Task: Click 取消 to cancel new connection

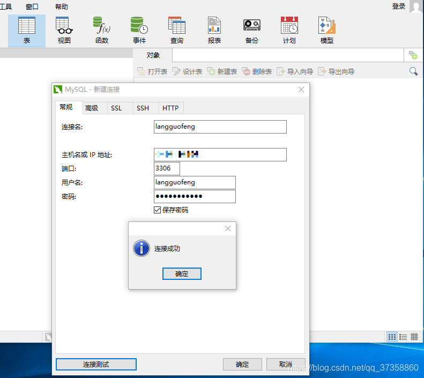Action: 286,364
